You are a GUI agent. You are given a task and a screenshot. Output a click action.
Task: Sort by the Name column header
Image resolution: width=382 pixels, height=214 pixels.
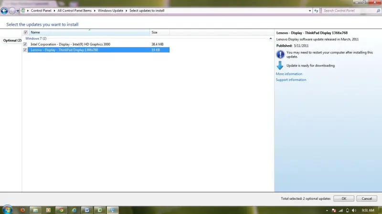point(89,32)
